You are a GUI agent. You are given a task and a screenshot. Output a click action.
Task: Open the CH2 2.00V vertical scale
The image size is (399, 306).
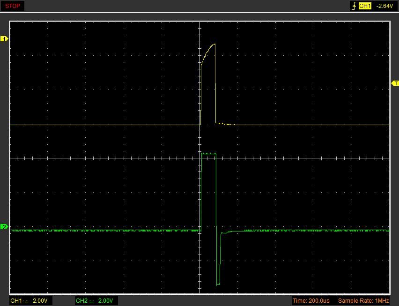coord(105,300)
